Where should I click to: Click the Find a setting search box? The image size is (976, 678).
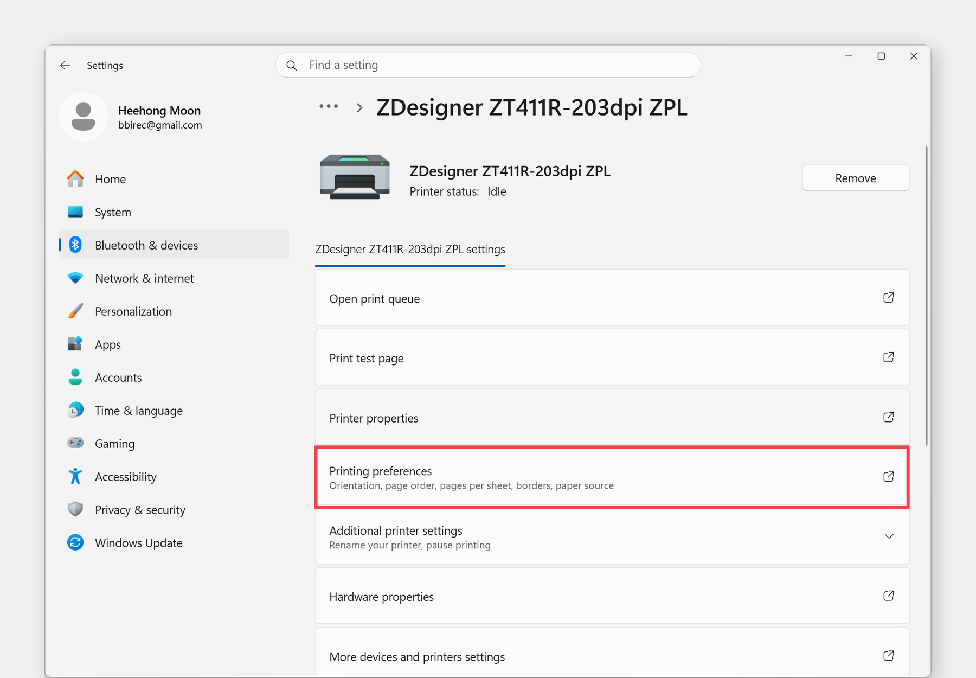[x=488, y=65]
